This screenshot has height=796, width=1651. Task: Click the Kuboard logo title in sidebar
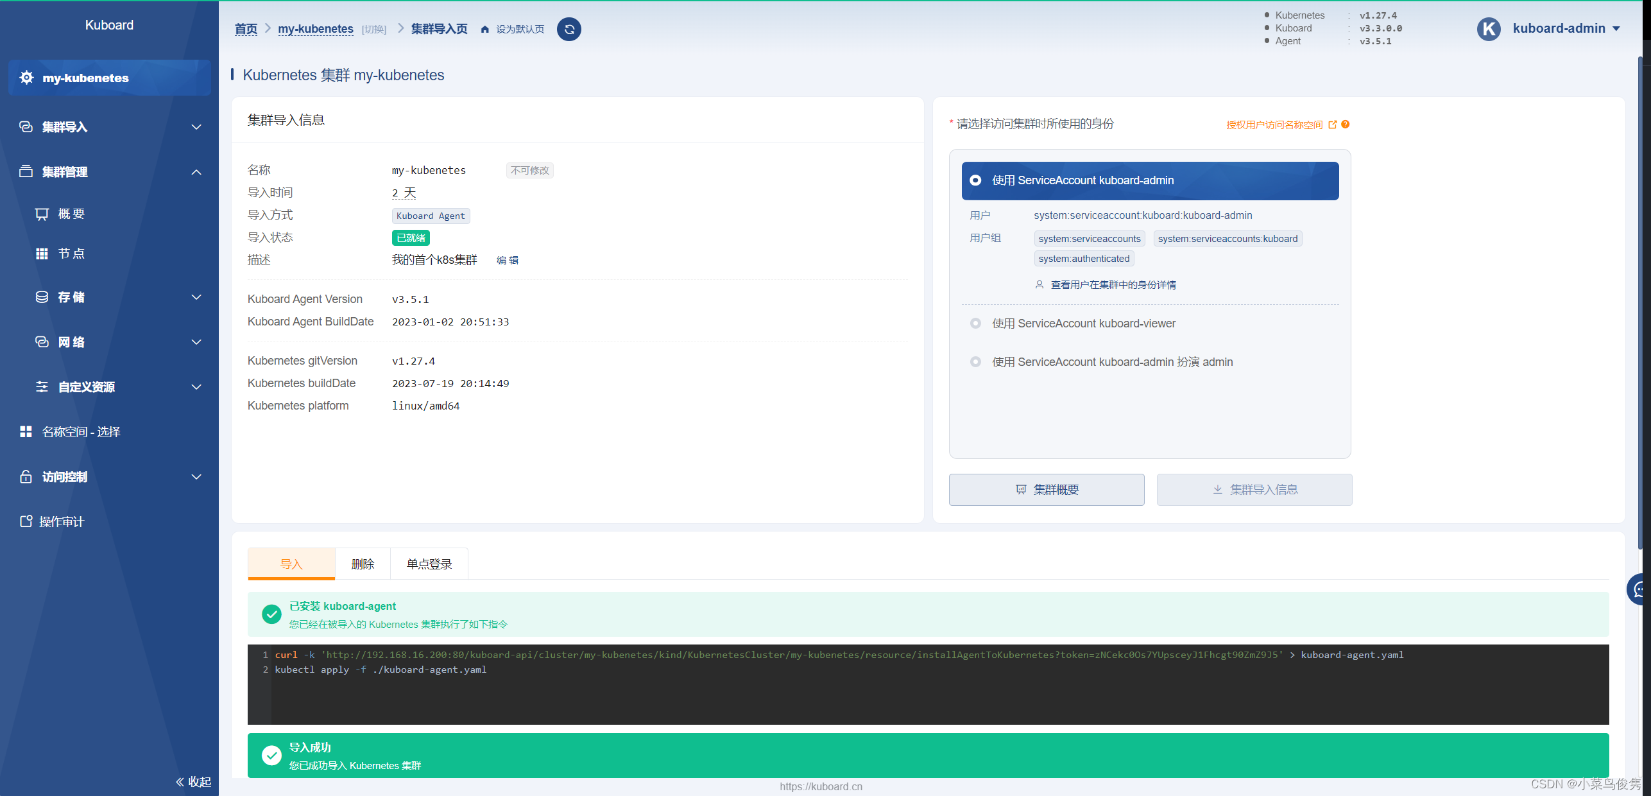coord(109,25)
